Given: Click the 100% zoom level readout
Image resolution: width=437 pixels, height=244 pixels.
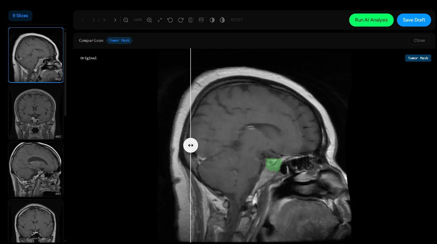Looking at the screenshot, I should coord(138,20).
